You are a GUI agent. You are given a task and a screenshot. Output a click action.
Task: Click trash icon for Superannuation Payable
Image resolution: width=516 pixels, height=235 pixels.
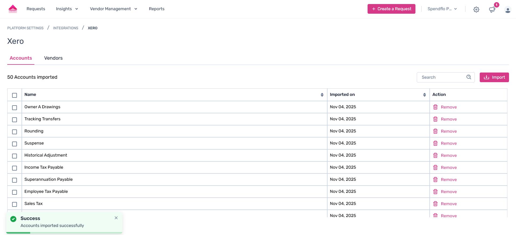point(435,179)
